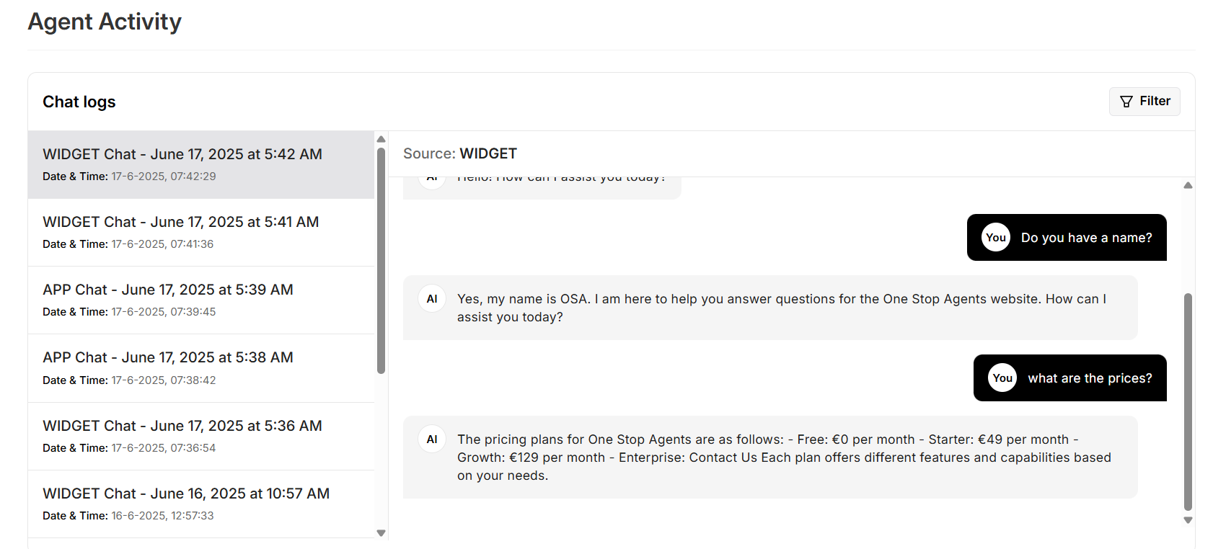1213x549 pixels.
Task: Click the chat list scrollbar thumb
Action: (381, 259)
